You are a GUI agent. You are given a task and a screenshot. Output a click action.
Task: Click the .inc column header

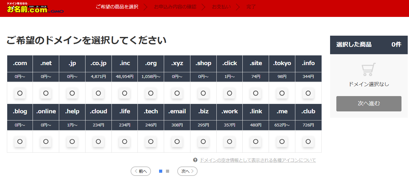tap(125, 64)
